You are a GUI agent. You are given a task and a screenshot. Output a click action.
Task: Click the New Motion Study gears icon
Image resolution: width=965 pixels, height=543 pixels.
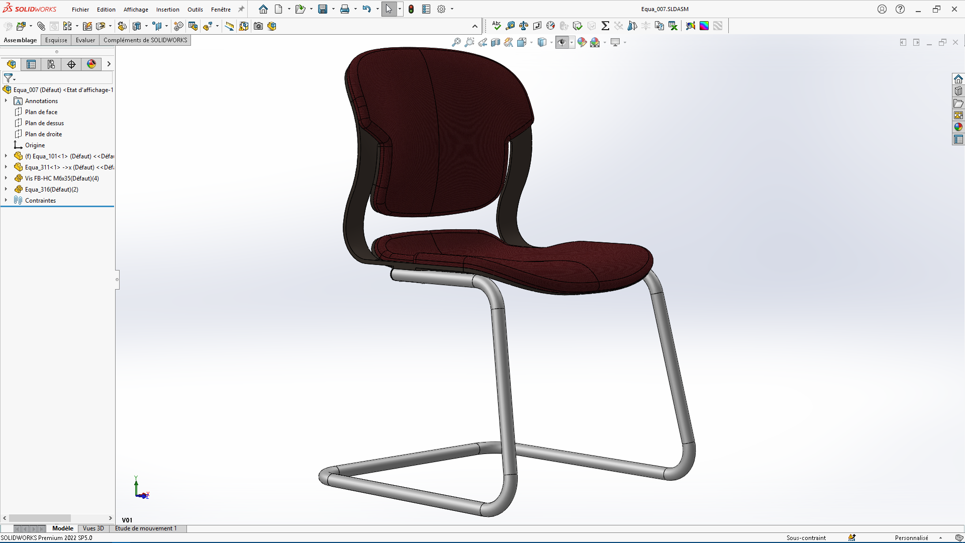coord(178,26)
